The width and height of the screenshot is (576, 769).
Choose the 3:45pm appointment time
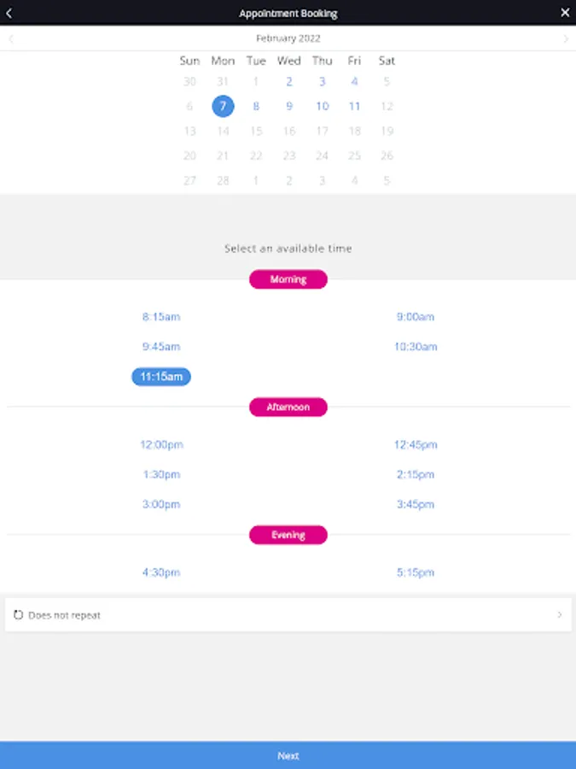coord(415,504)
